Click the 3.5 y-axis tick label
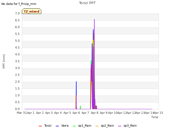 pyautogui.click(x=17, y=61)
